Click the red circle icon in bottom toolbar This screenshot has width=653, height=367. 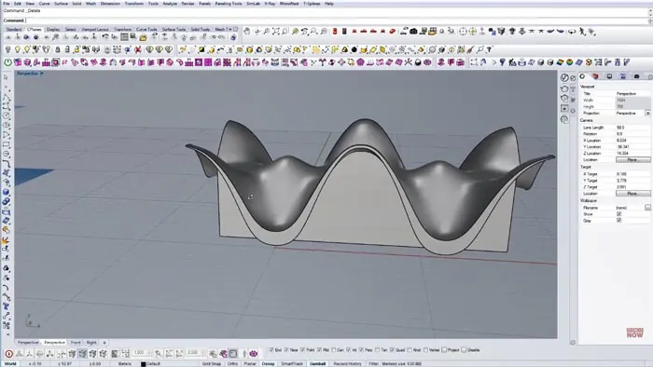coord(8,354)
